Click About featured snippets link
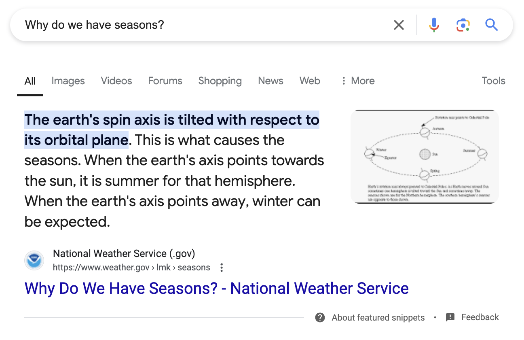The height and width of the screenshot is (340, 524). pos(378,317)
